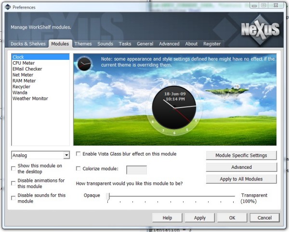Select Recycler in the module list

(40, 86)
